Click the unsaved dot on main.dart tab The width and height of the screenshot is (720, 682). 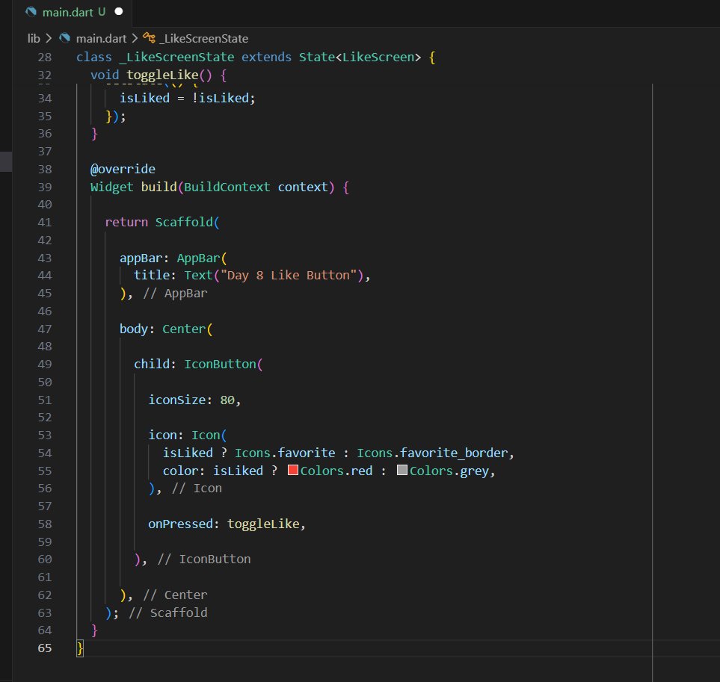click(118, 11)
